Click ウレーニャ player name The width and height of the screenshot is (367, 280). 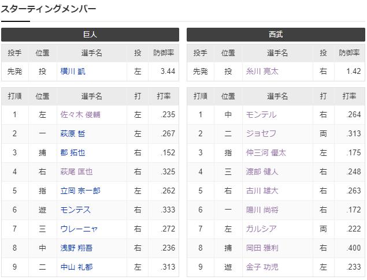[79, 229]
